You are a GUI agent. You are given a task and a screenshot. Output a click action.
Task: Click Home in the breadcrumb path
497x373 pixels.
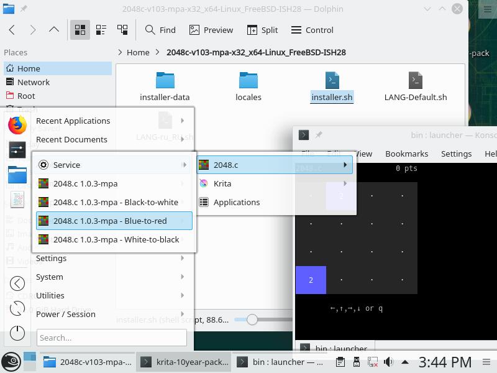point(138,52)
